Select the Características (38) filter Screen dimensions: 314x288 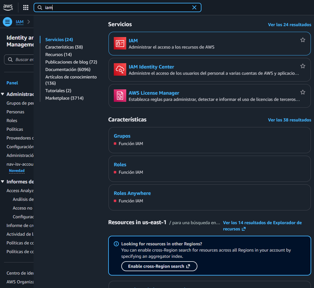(x=64, y=47)
